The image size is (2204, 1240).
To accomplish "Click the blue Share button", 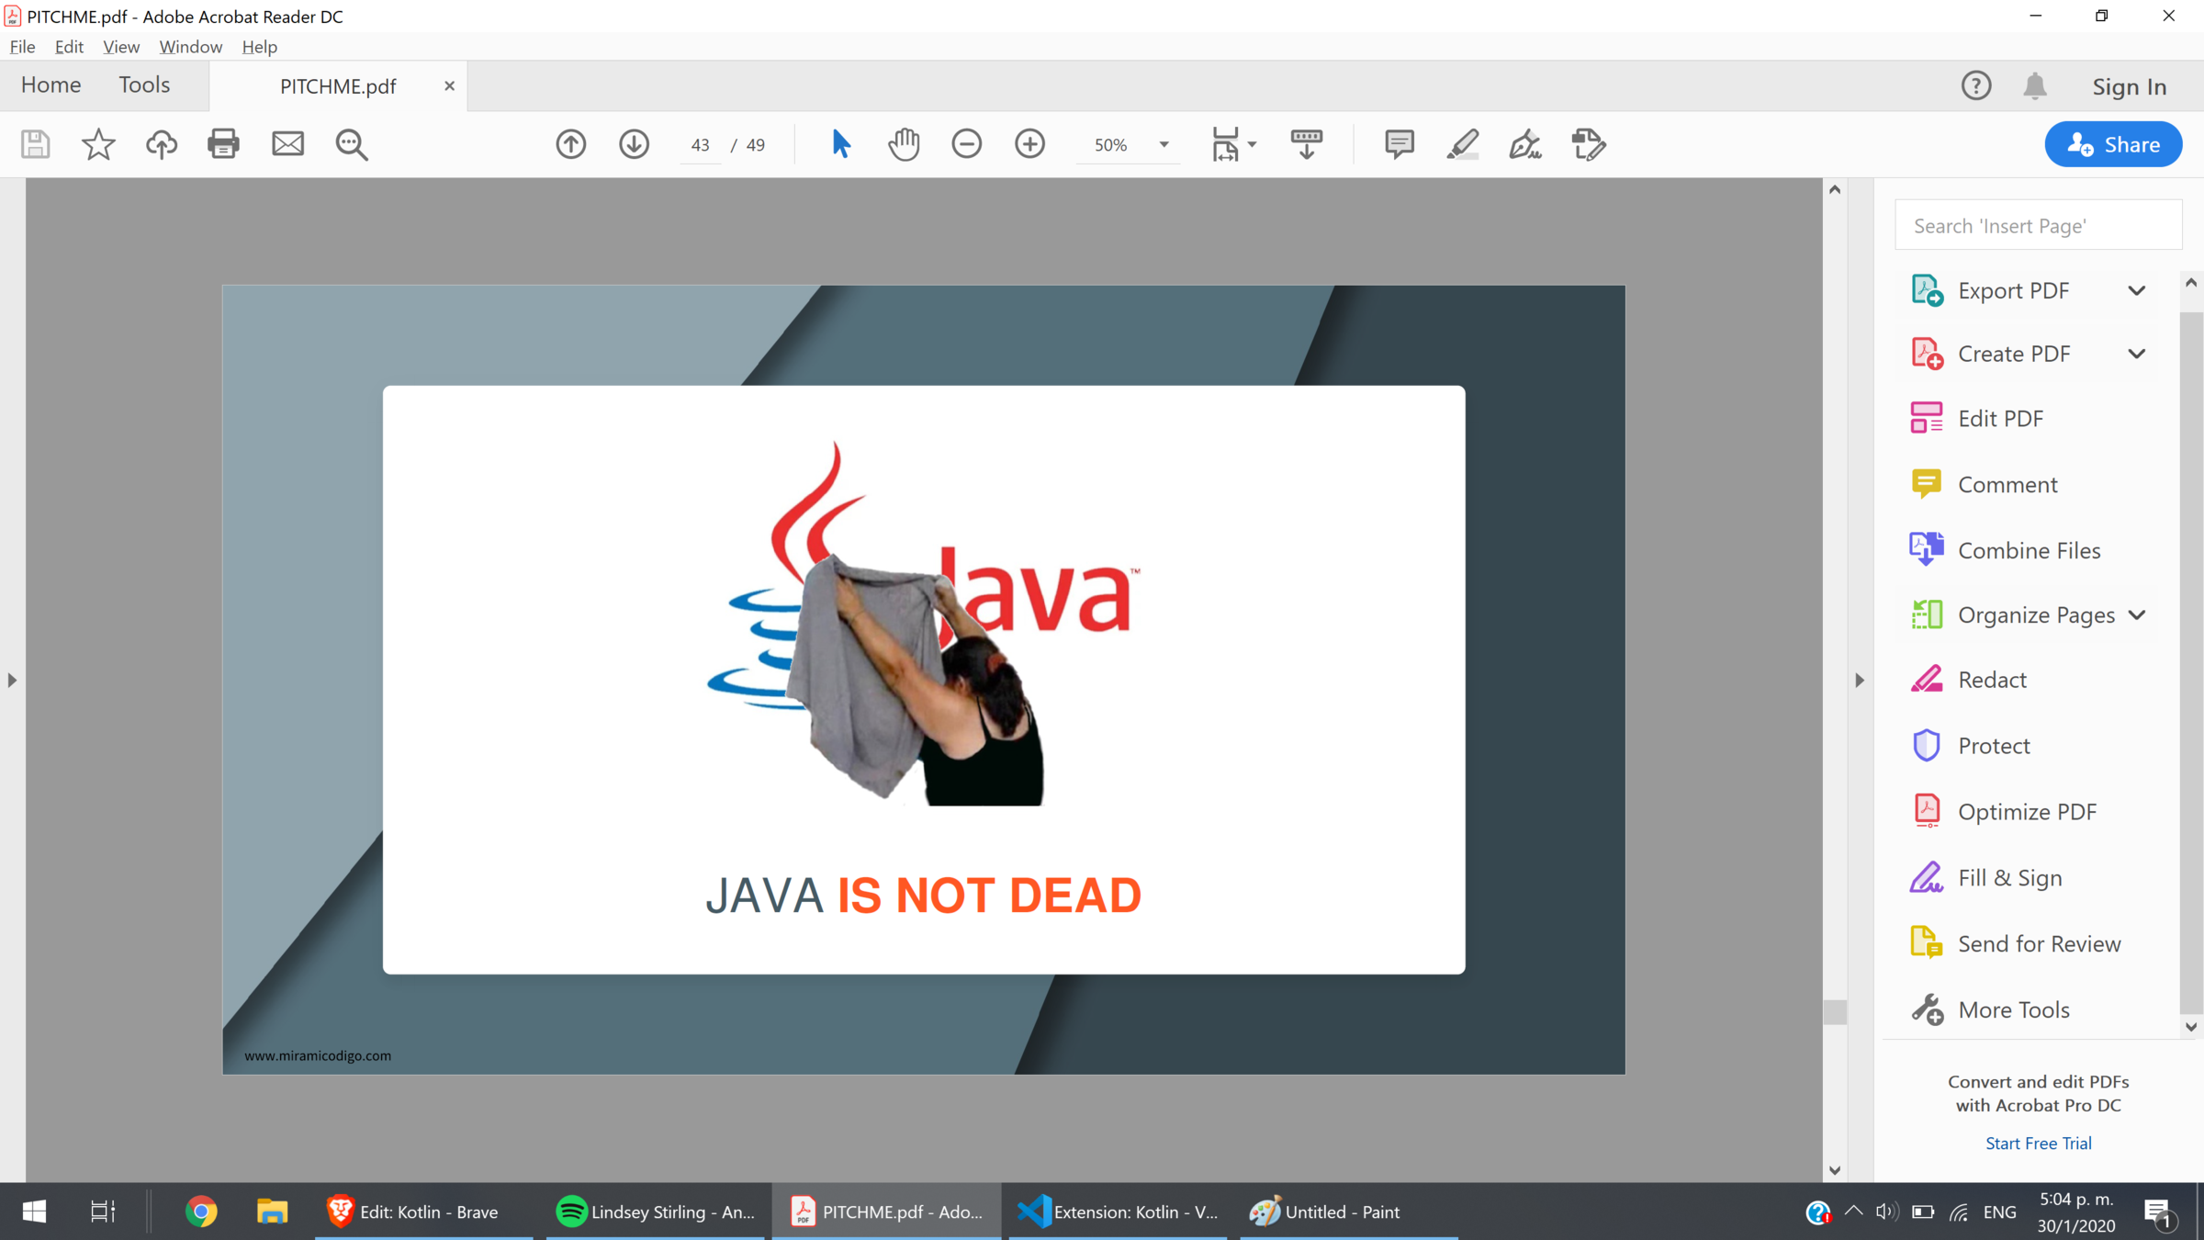I will [x=2112, y=145].
